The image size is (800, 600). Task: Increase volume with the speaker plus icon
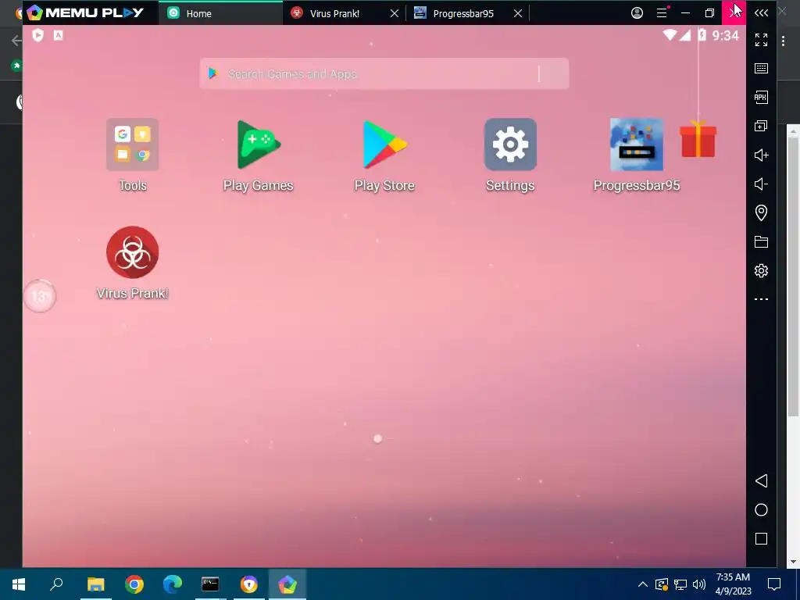[761, 155]
